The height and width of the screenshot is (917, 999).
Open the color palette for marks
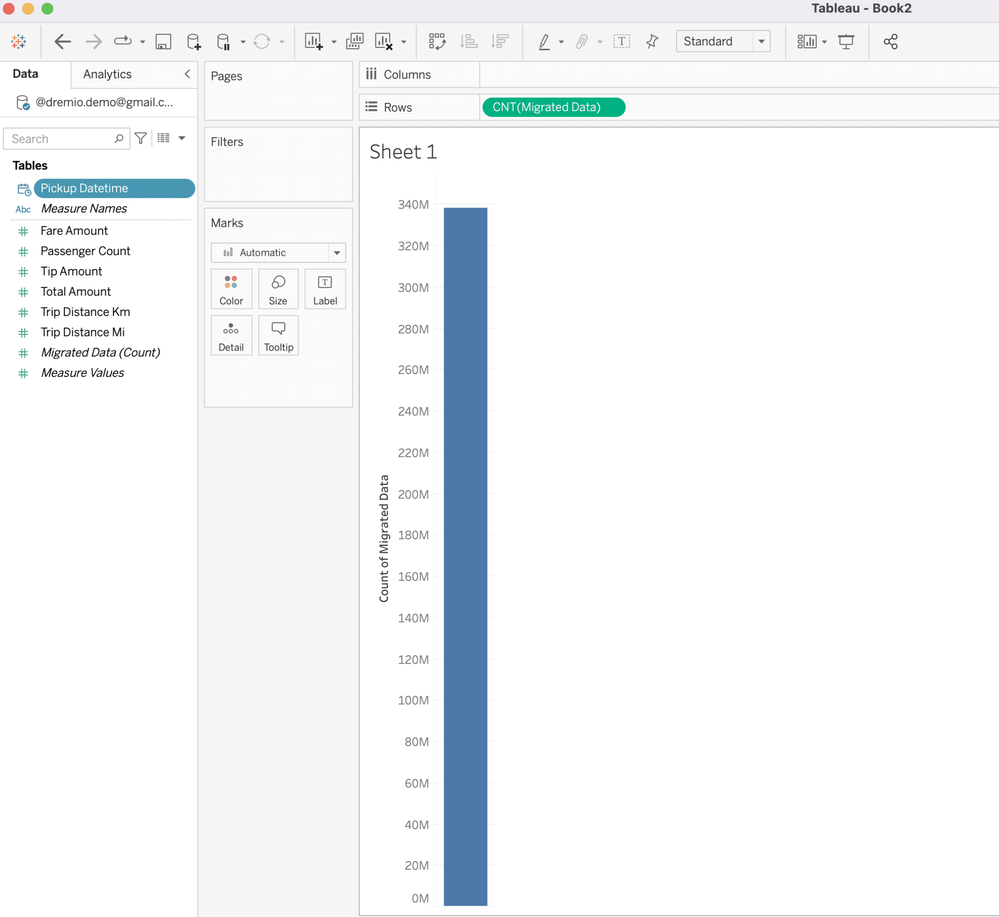tap(230, 290)
